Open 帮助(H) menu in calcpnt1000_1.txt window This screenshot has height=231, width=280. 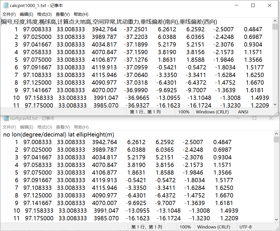[x=81, y=14]
